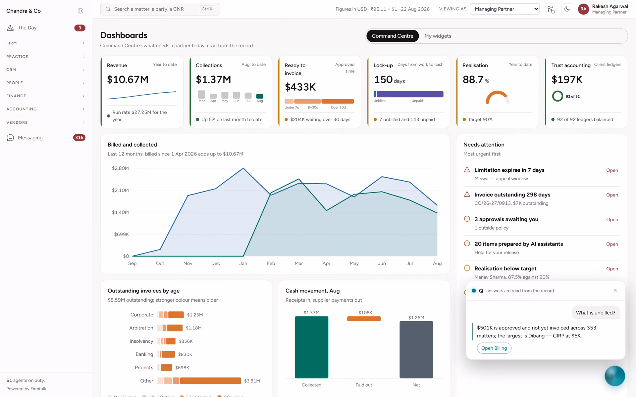The image size is (636, 397).
Task: Collapse the sidebar panel icon
Action: (80, 11)
